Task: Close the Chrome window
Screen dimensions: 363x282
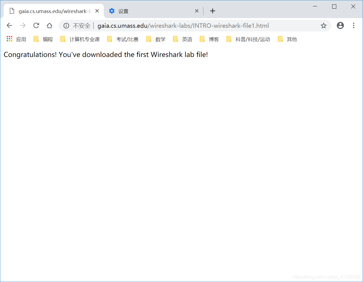Action: (353, 6)
